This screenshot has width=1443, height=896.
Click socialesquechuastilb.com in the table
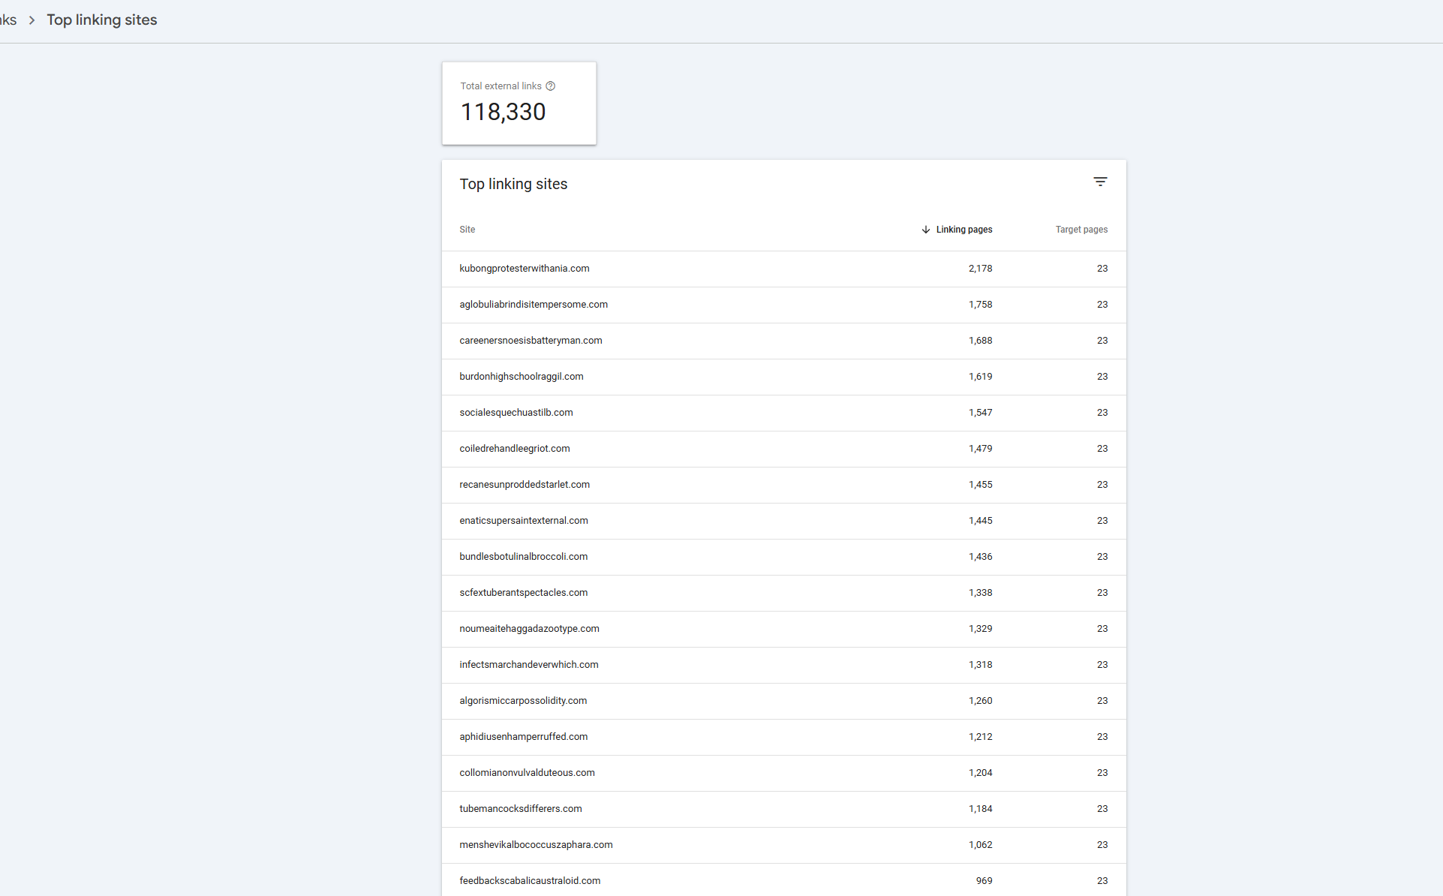(516, 413)
